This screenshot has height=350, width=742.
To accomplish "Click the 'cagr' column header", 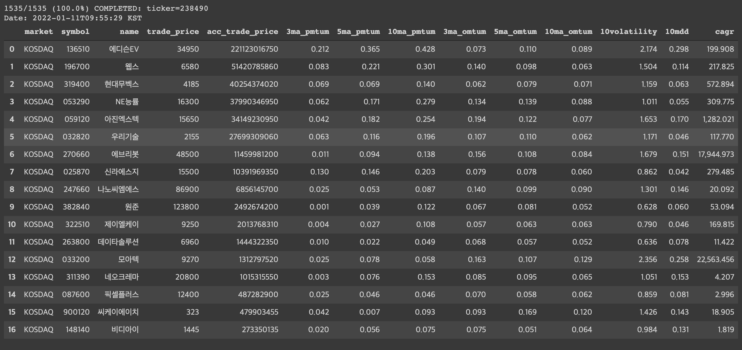I will pyautogui.click(x=724, y=32).
